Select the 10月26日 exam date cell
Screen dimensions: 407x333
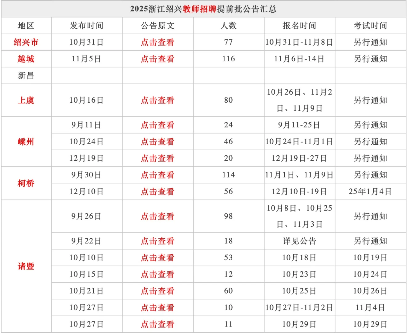[x=371, y=291]
